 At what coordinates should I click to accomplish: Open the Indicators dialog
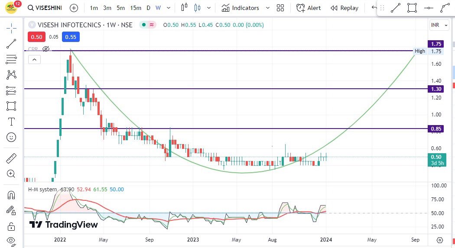click(x=240, y=8)
